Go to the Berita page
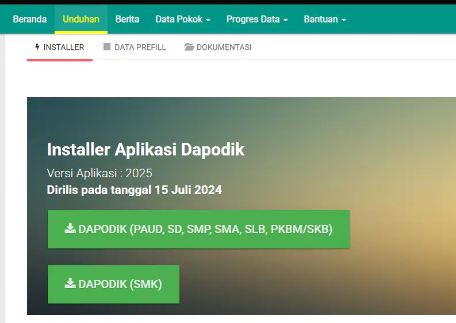Screen dimensions: 456x323 [x=127, y=19]
